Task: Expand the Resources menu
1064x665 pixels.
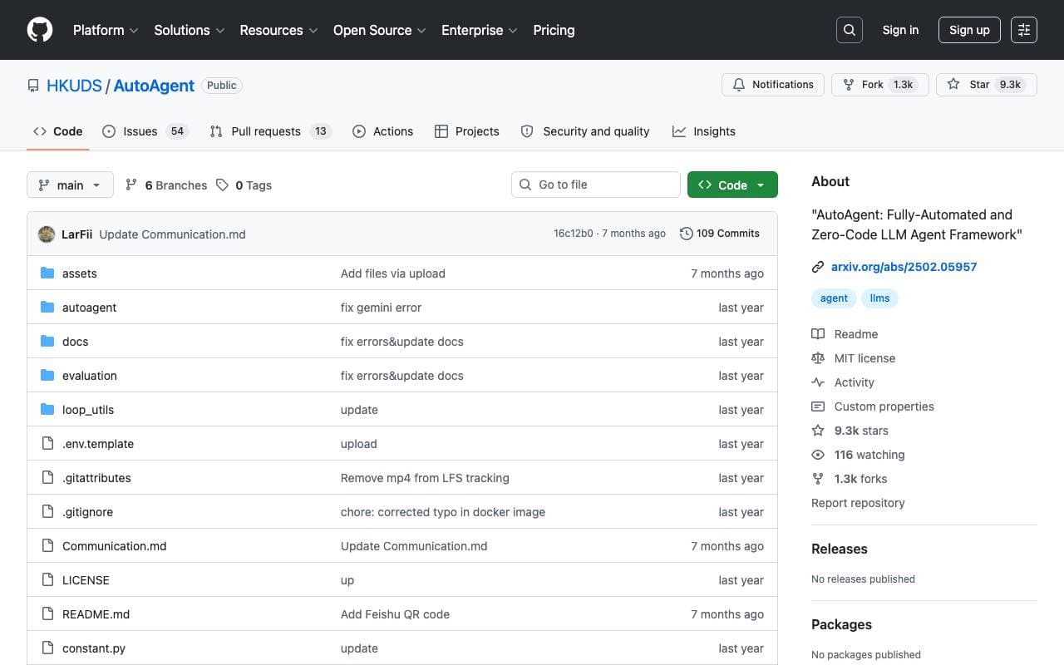Action: tap(278, 30)
